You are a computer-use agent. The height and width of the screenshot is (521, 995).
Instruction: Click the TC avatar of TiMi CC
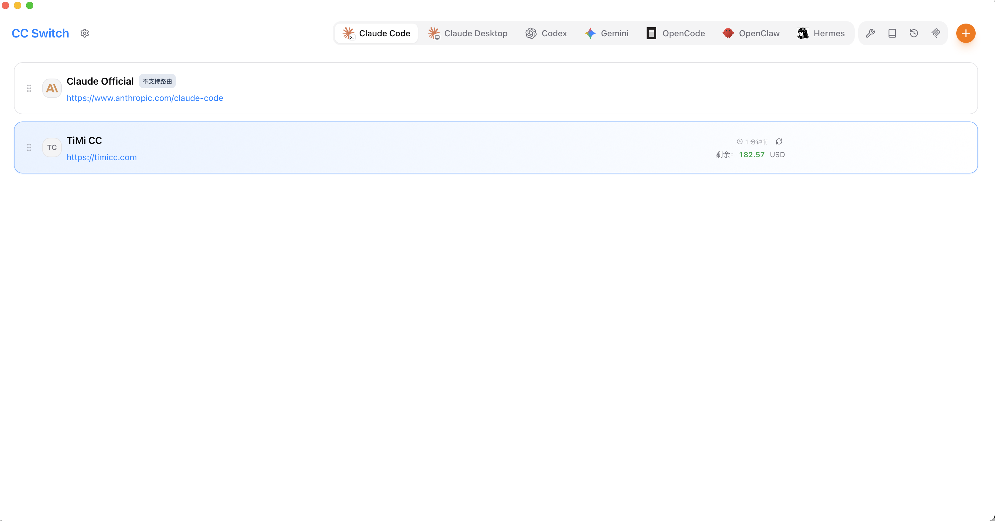coord(52,147)
